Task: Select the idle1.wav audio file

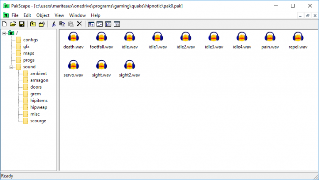Action: pos(158,40)
